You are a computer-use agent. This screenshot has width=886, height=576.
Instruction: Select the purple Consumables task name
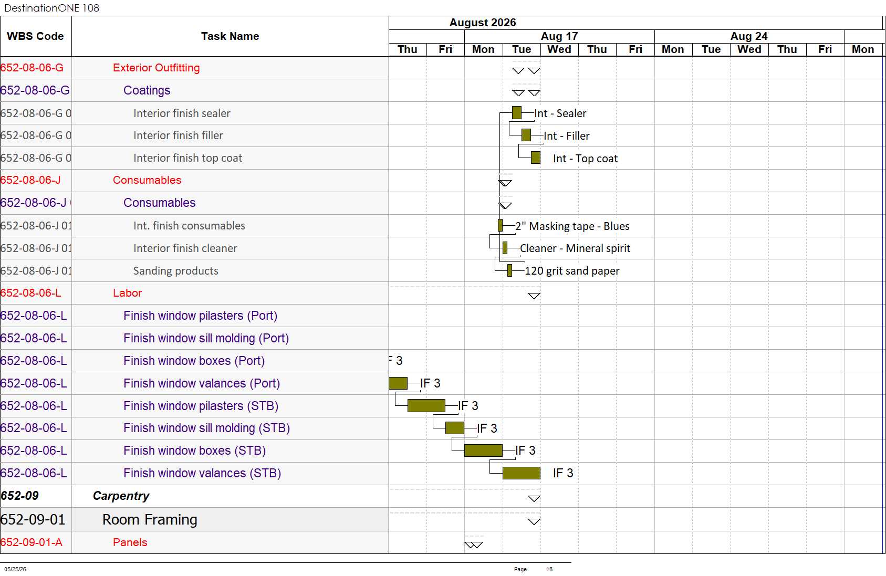point(160,203)
